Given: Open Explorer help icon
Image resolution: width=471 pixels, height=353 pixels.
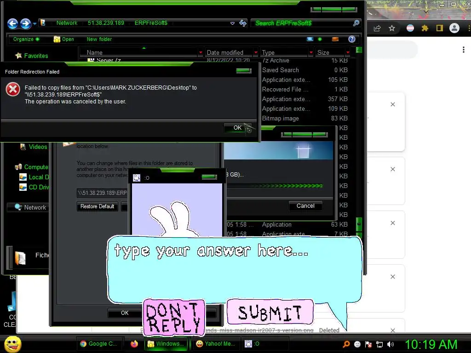Looking at the screenshot, I should 352,39.
